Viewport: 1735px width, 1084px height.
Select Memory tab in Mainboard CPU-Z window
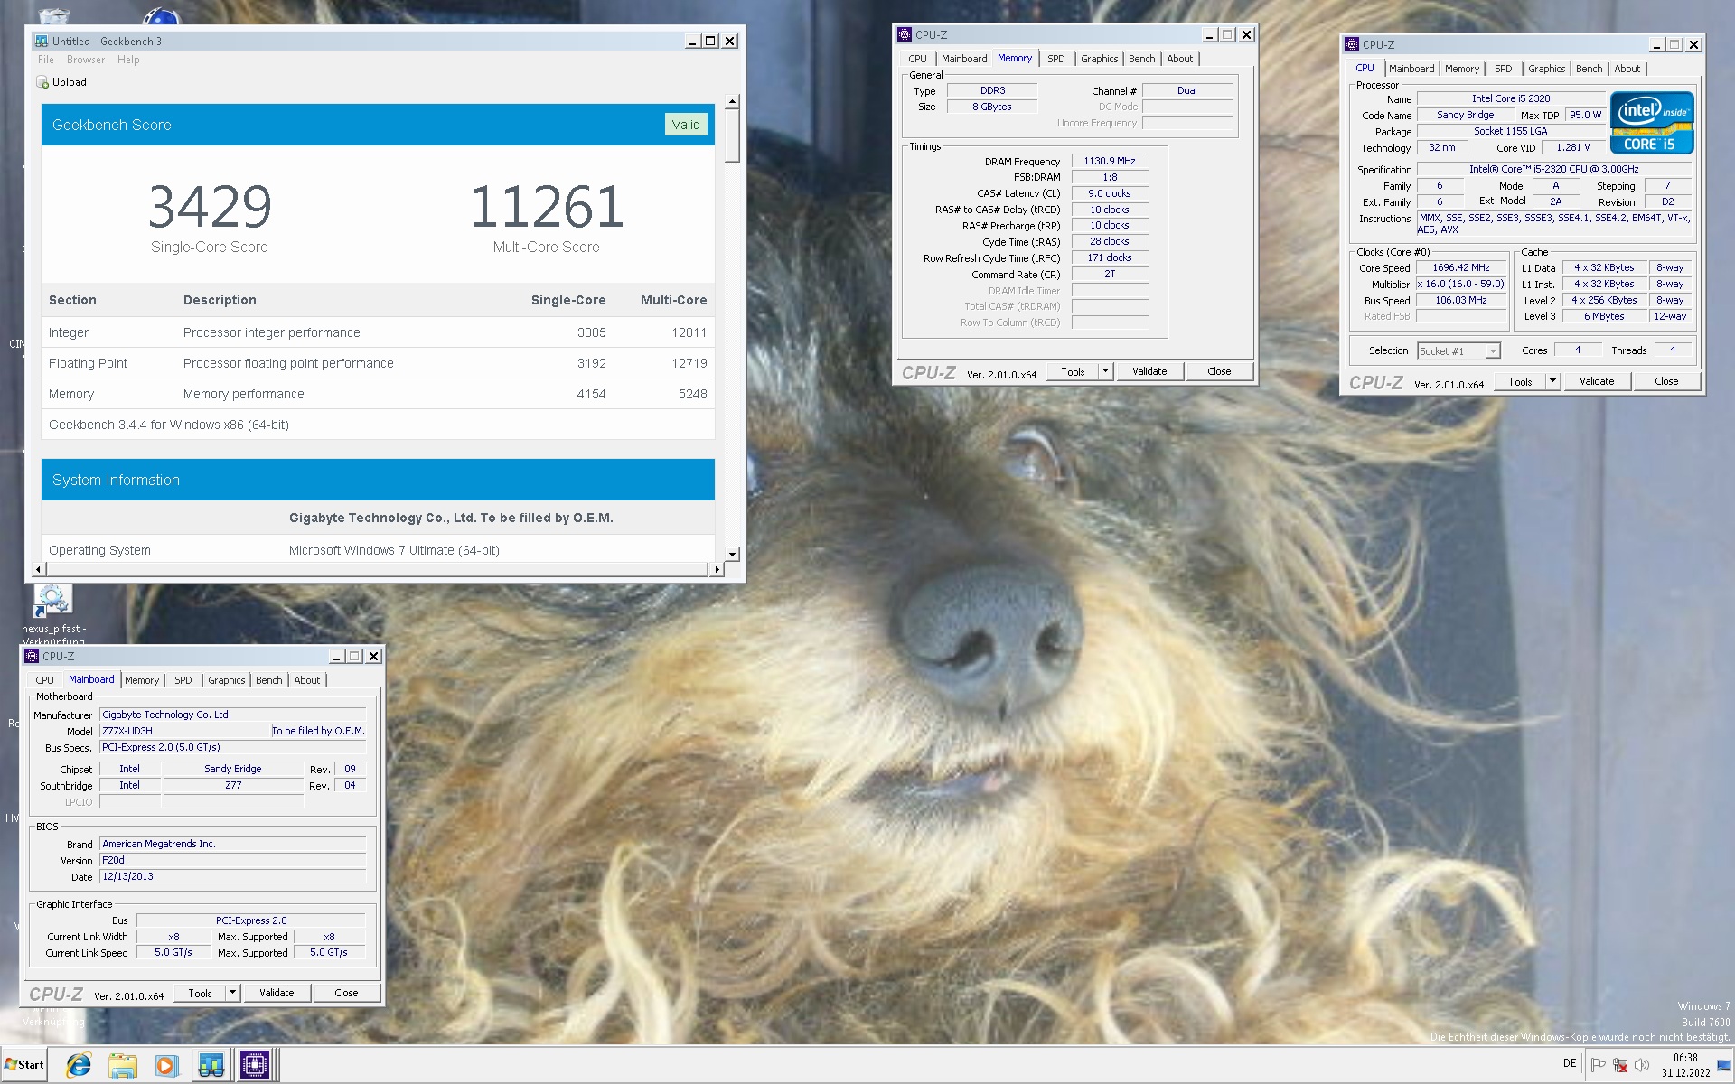tap(142, 680)
